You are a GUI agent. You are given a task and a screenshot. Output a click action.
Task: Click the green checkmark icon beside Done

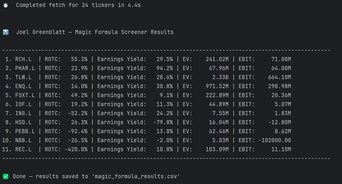pos(6,176)
